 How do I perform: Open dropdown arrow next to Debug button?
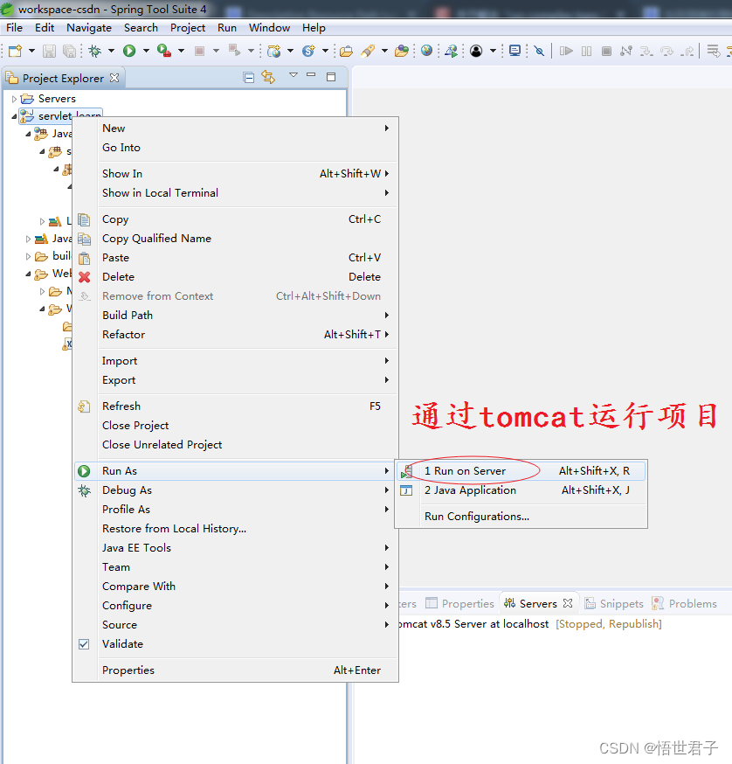[x=111, y=51]
